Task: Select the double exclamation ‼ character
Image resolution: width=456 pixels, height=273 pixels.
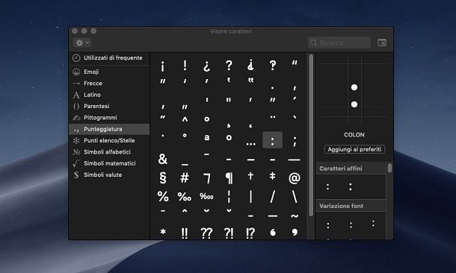Action: pos(185,233)
